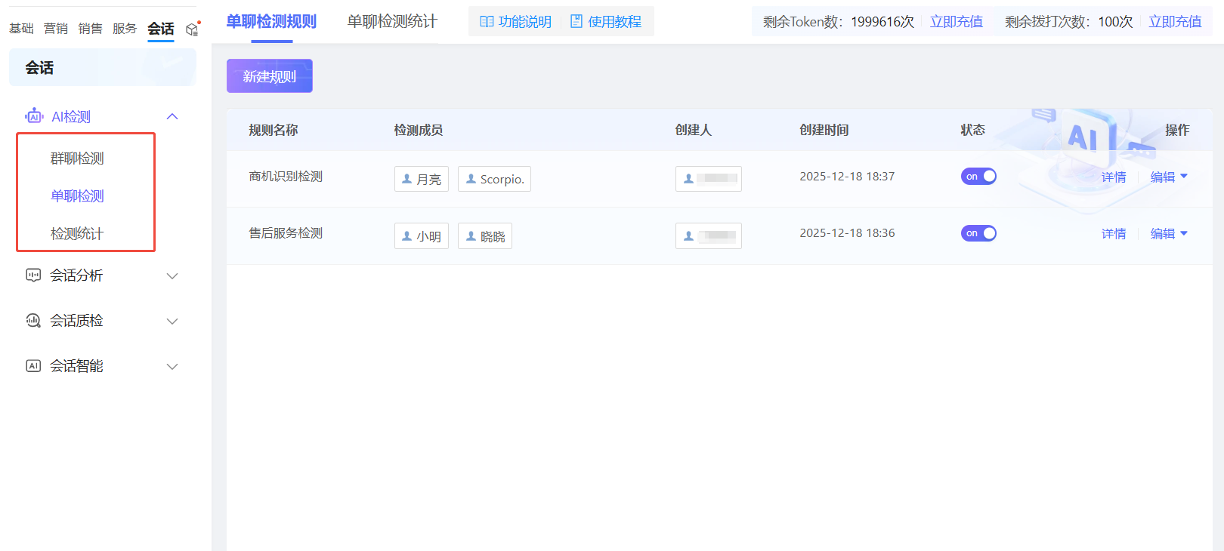This screenshot has width=1224, height=551.
Task: Click the 使用教程 document icon
Action: pyautogui.click(x=576, y=22)
